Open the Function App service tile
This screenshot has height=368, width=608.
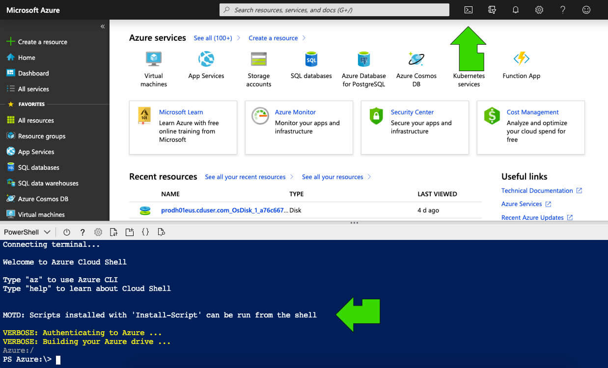coord(522,65)
